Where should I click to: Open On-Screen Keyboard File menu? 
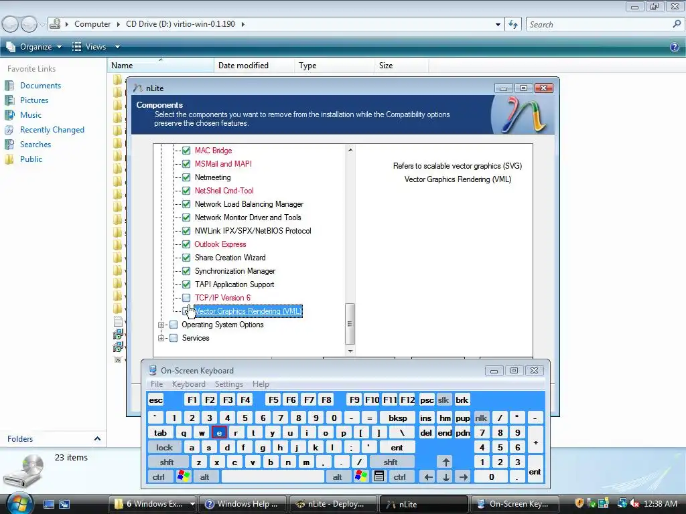point(157,384)
